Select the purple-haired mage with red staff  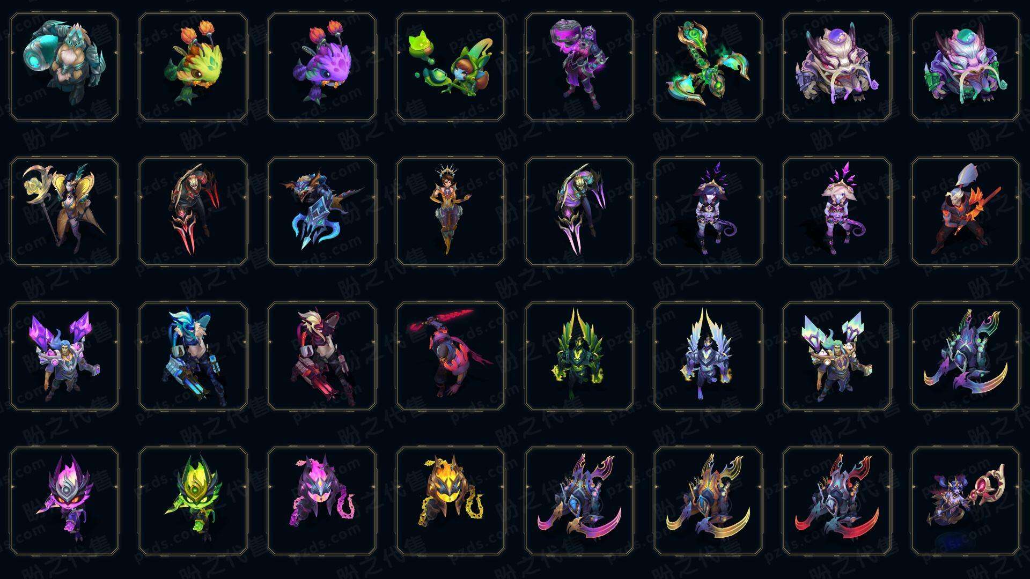click(x=966, y=501)
